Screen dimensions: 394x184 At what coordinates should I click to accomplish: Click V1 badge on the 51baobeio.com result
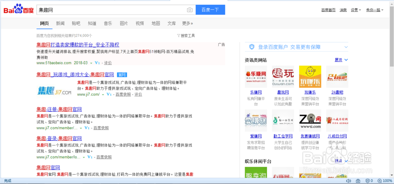(97, 63)
